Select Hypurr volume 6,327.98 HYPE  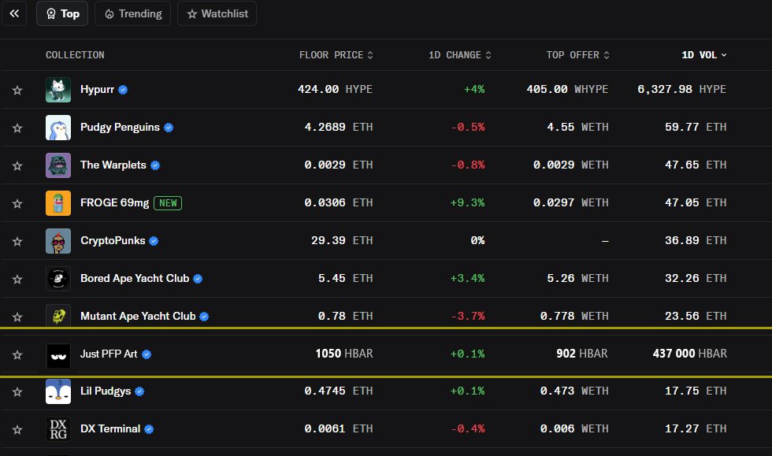682,89
